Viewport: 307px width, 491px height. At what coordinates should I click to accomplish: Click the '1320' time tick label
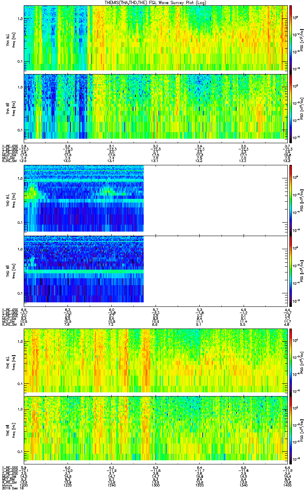(x=200, y=485)
